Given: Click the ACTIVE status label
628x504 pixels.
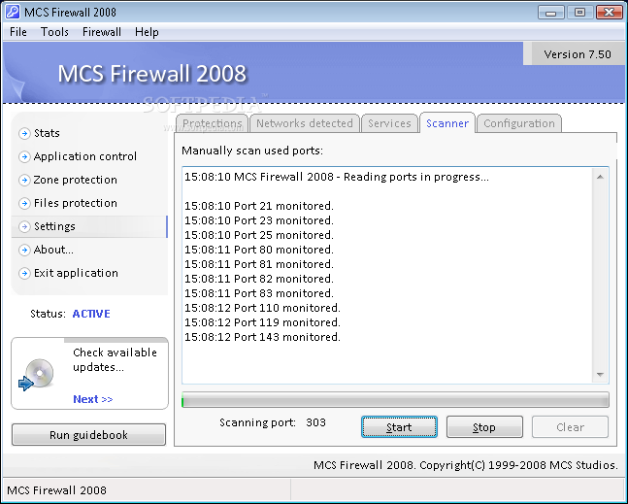Looking at the screenshot, I should (91, 314).
